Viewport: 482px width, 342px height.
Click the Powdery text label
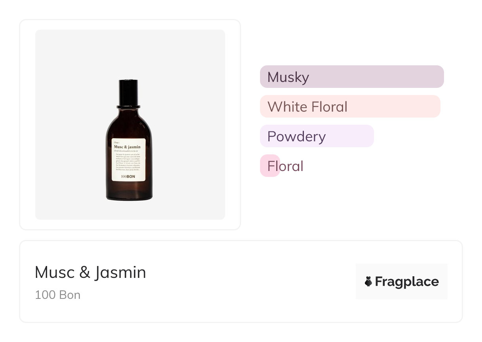296,137
